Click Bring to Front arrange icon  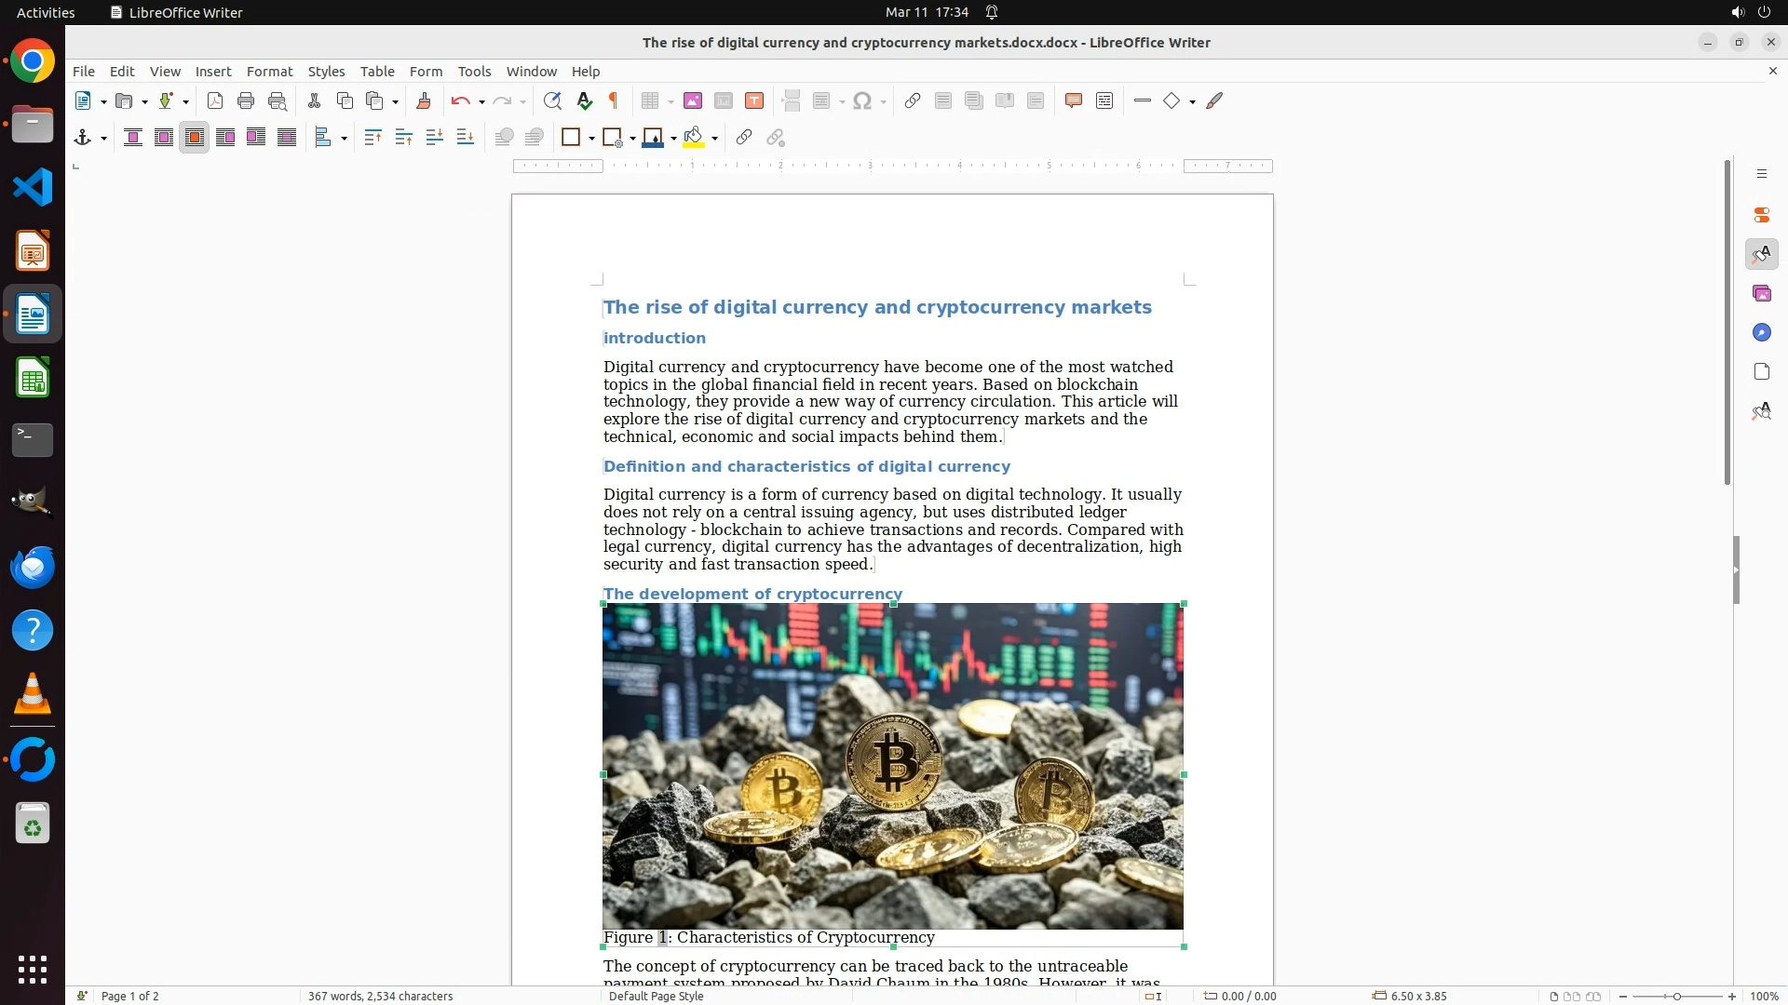(x=372, y=138)
